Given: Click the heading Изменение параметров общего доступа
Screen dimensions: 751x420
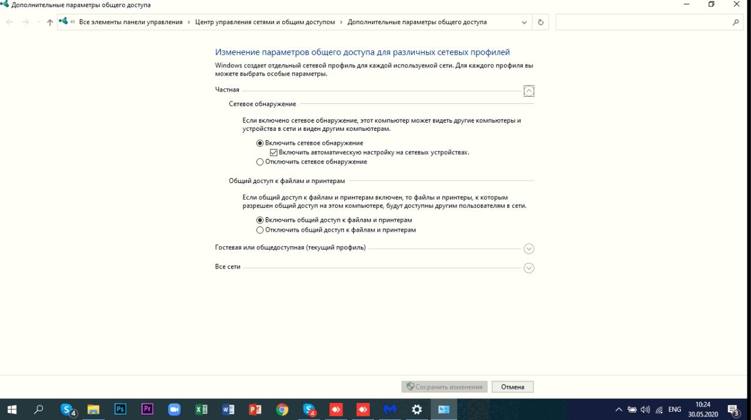Looking at the screenshot, I should (363, 52).
